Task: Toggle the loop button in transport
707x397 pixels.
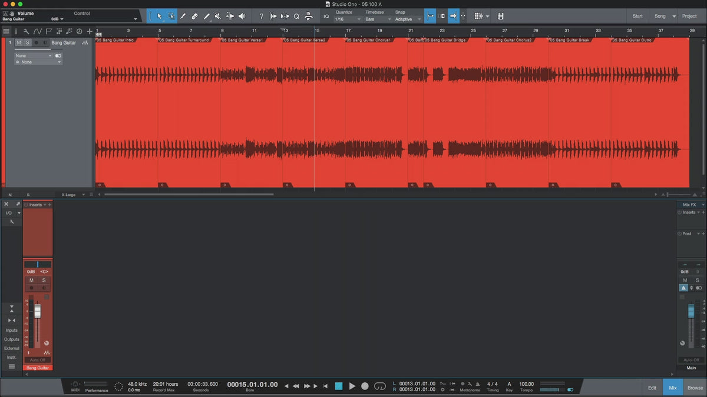Action: (x=380, y=386)
